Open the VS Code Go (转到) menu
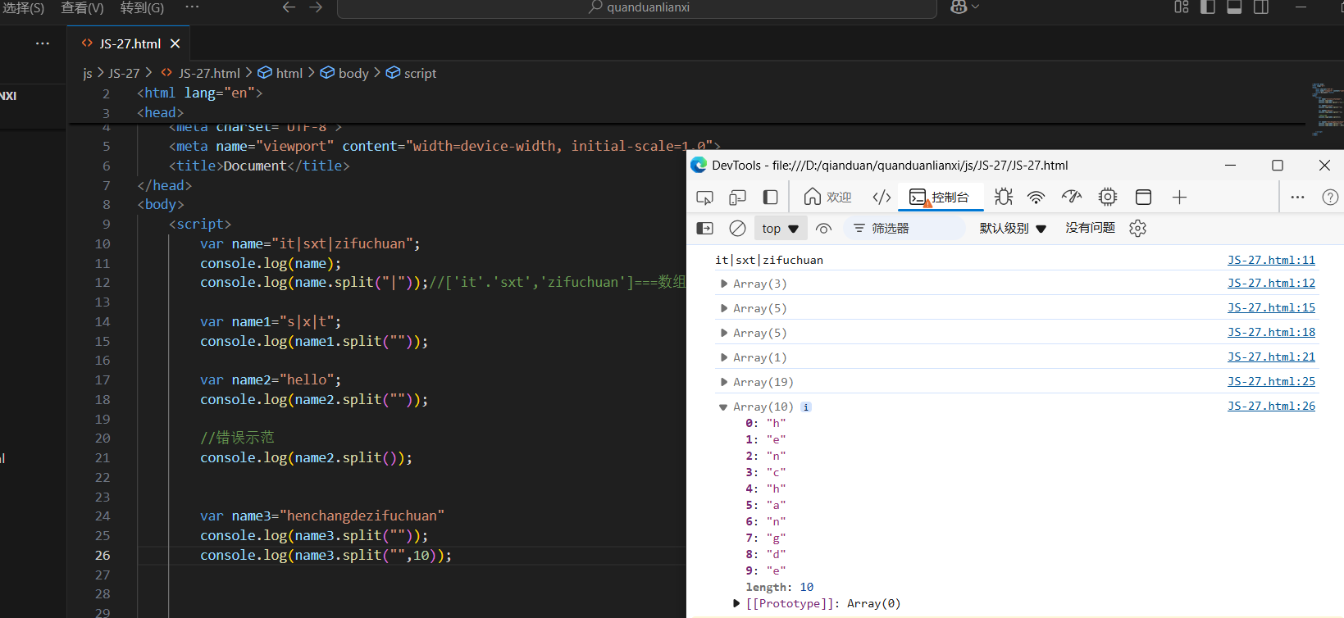1344x618 pixels. click(142, 7)
